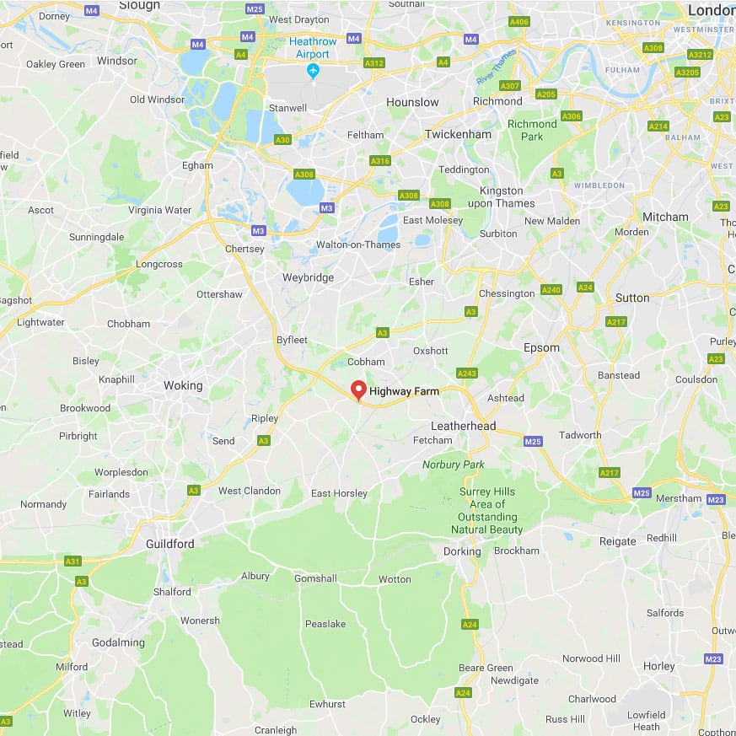
Task: Click the Epsom town label
Action: 542,348
